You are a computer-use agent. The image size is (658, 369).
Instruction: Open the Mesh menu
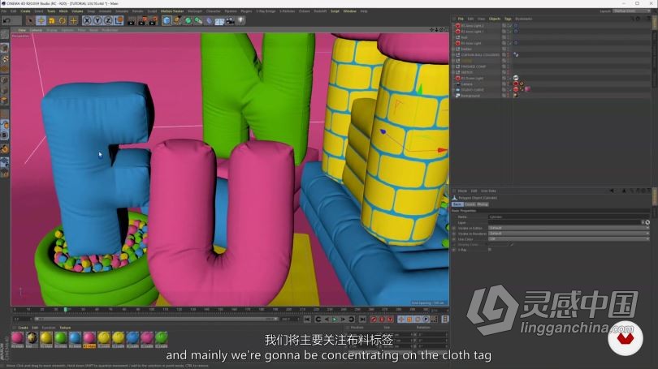coord(63,11)
